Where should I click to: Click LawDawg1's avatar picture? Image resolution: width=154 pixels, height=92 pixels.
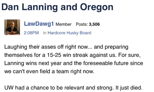pyautogui.click(x=12, y=27)
